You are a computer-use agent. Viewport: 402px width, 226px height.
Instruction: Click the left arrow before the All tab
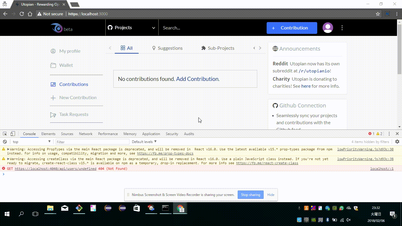coord(110,48)
